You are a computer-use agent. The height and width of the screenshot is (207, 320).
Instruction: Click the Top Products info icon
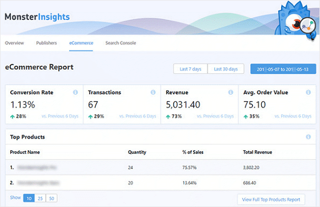(x=309, y=137)
